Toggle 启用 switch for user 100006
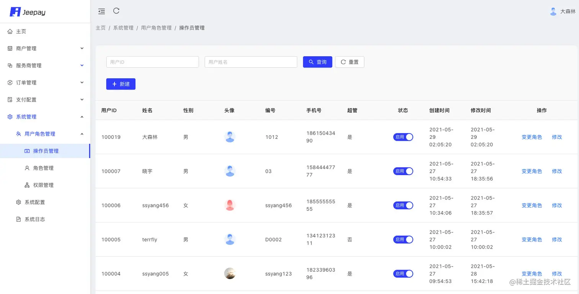 click(x=403, y=205)
